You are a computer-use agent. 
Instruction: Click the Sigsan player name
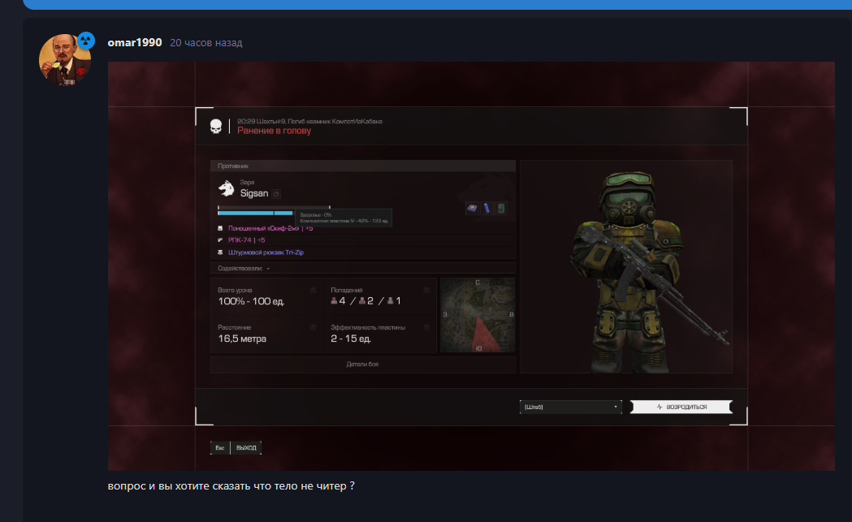(x=254, y=193)
